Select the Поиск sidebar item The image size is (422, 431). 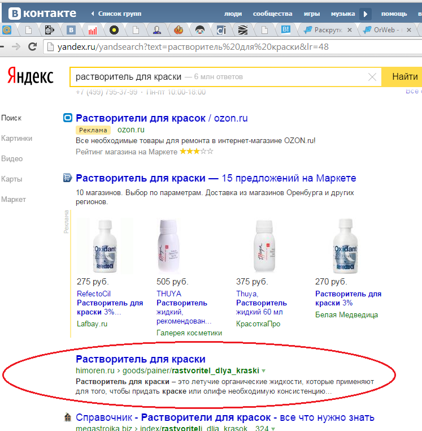[11, 118]
